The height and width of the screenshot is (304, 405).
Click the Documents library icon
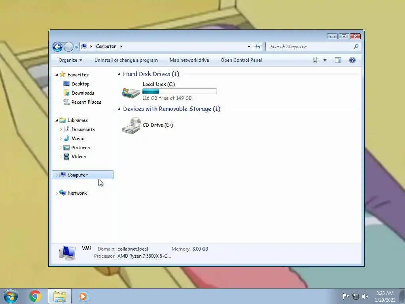click(66, 129)
